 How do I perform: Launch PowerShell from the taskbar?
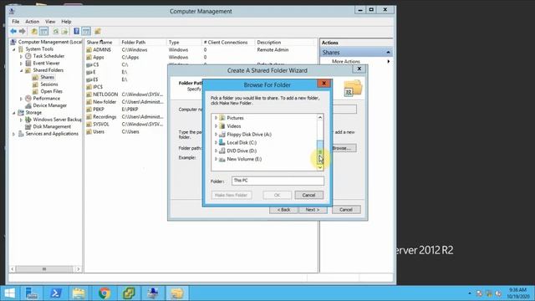tap(56, 293)
